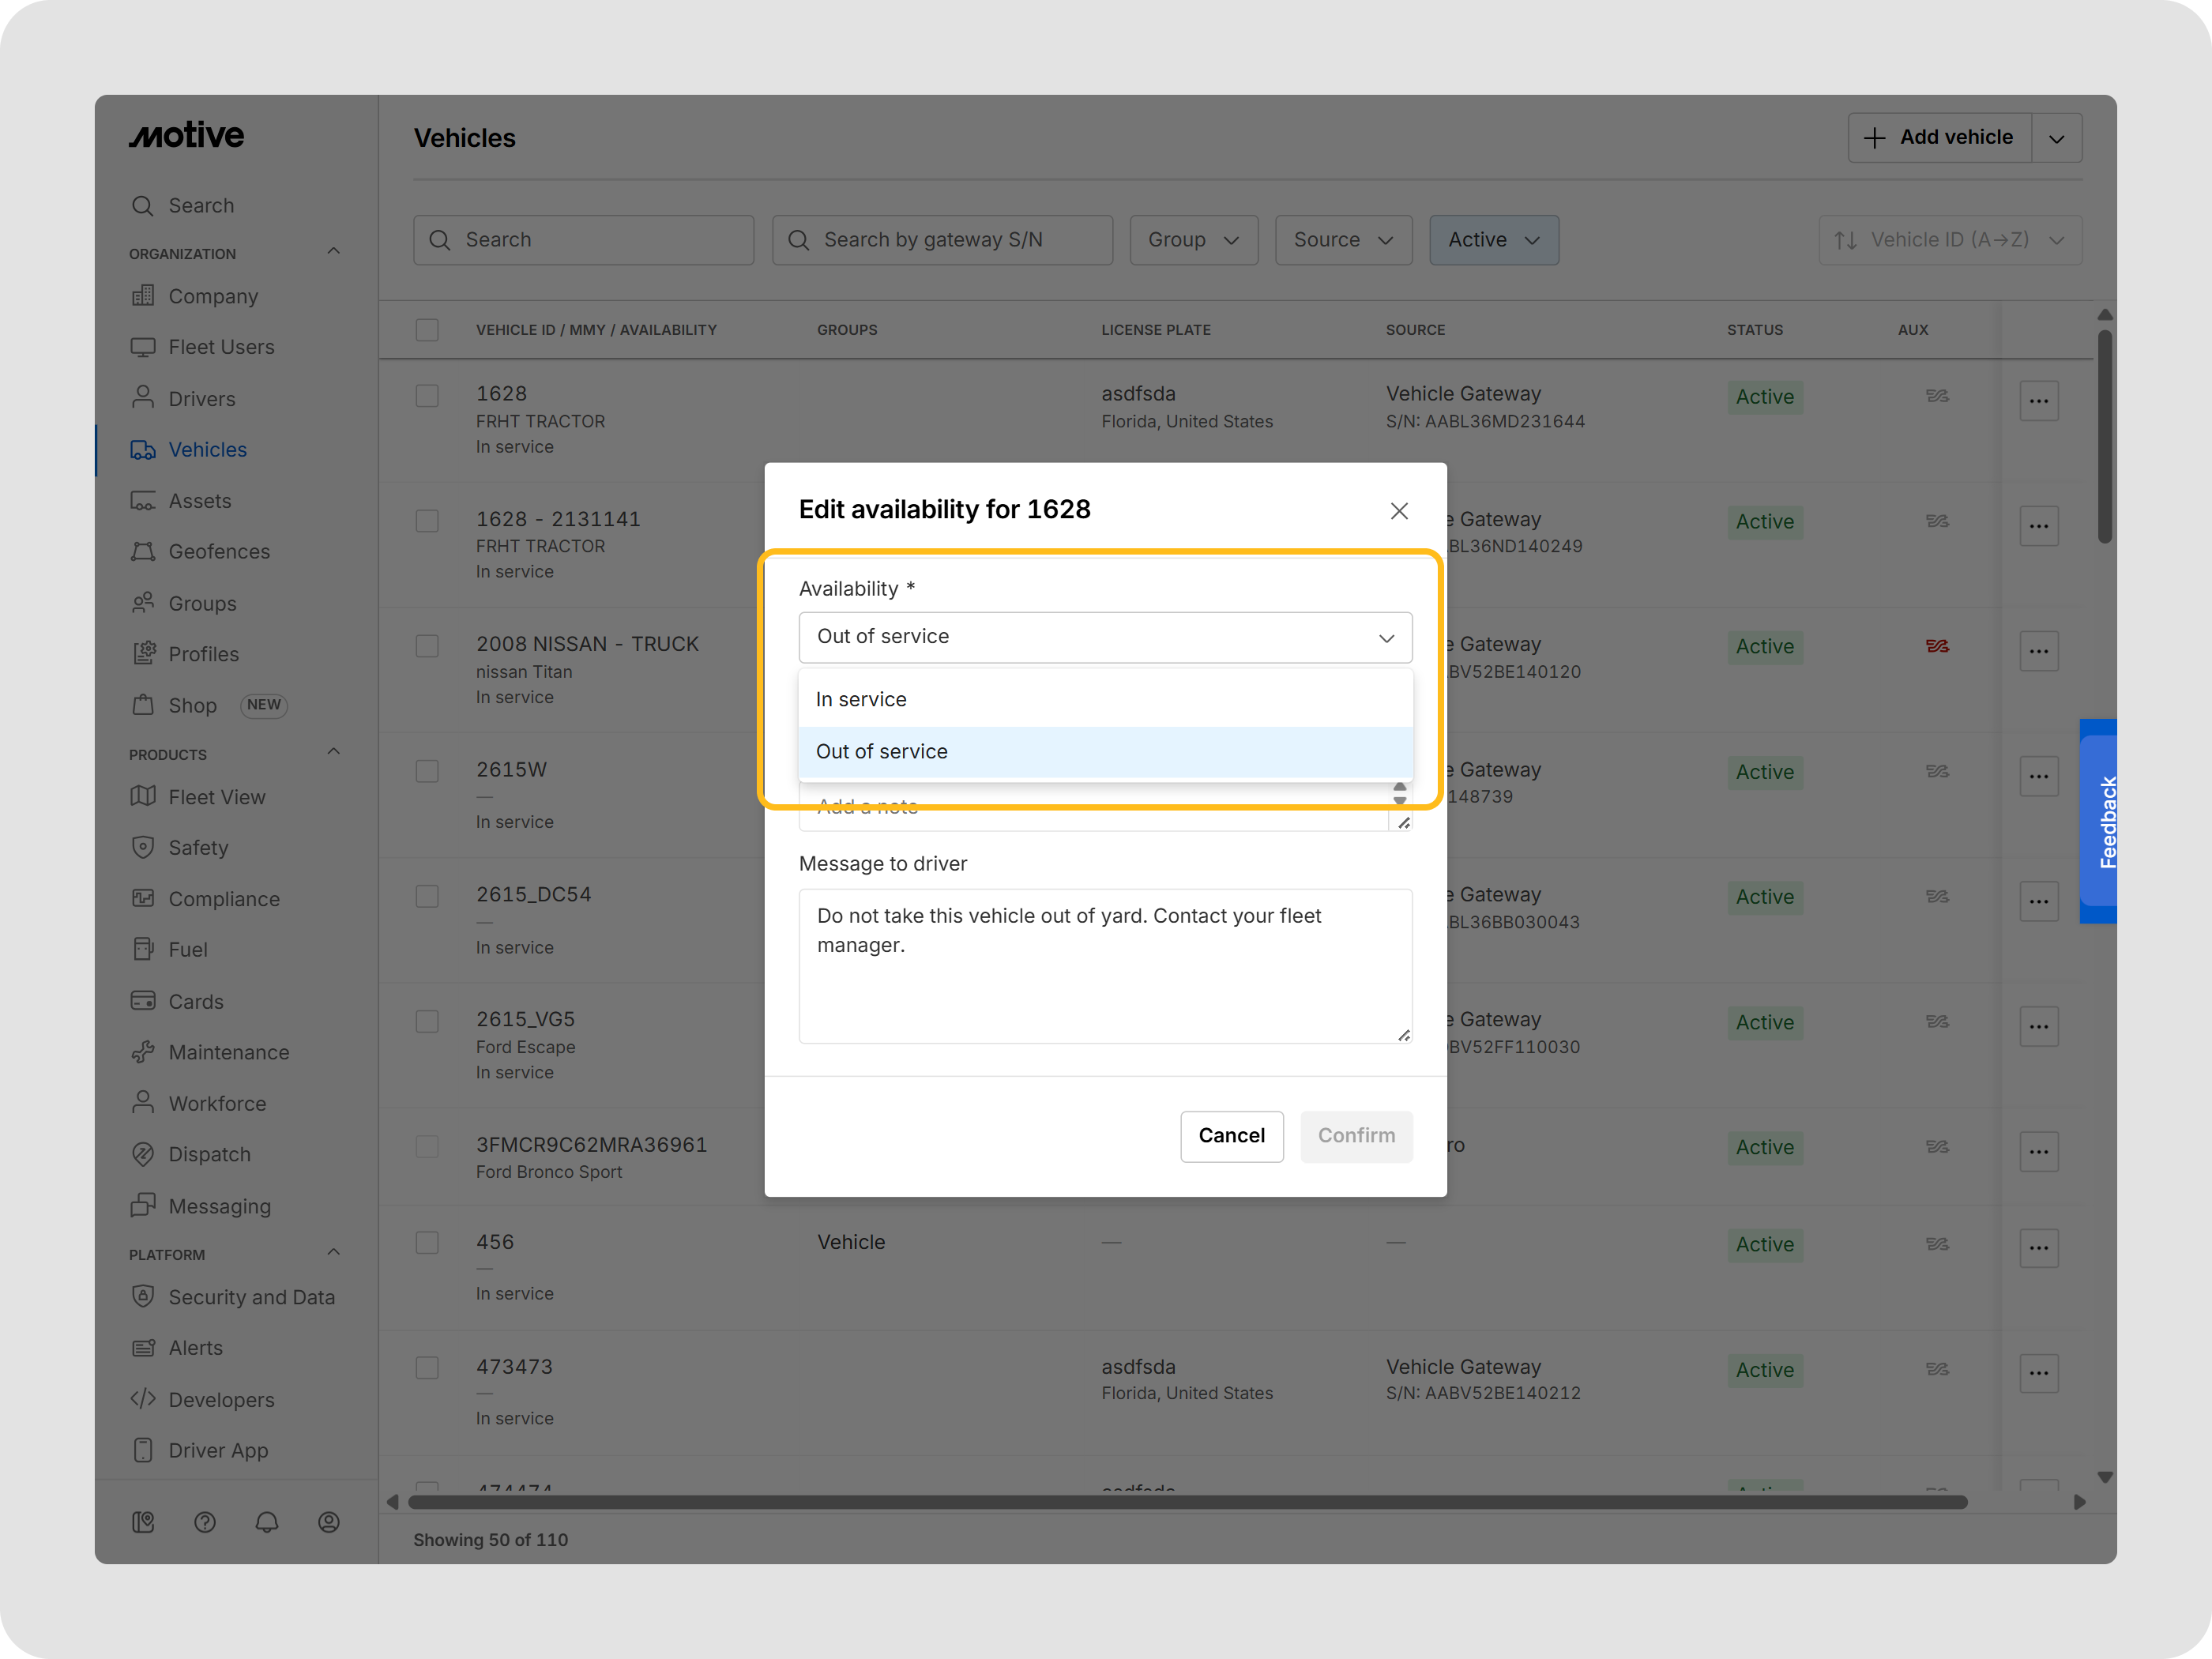This screenshot has height=1659, width=2212.
Task: Click red AUX icon for 2008 NISSAN row
Action: click(x=1937, y=646)
